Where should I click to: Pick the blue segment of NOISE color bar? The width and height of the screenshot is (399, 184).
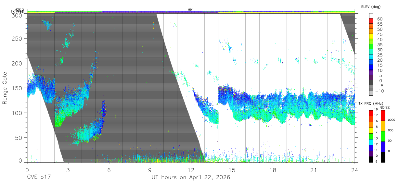pos(383,146)
